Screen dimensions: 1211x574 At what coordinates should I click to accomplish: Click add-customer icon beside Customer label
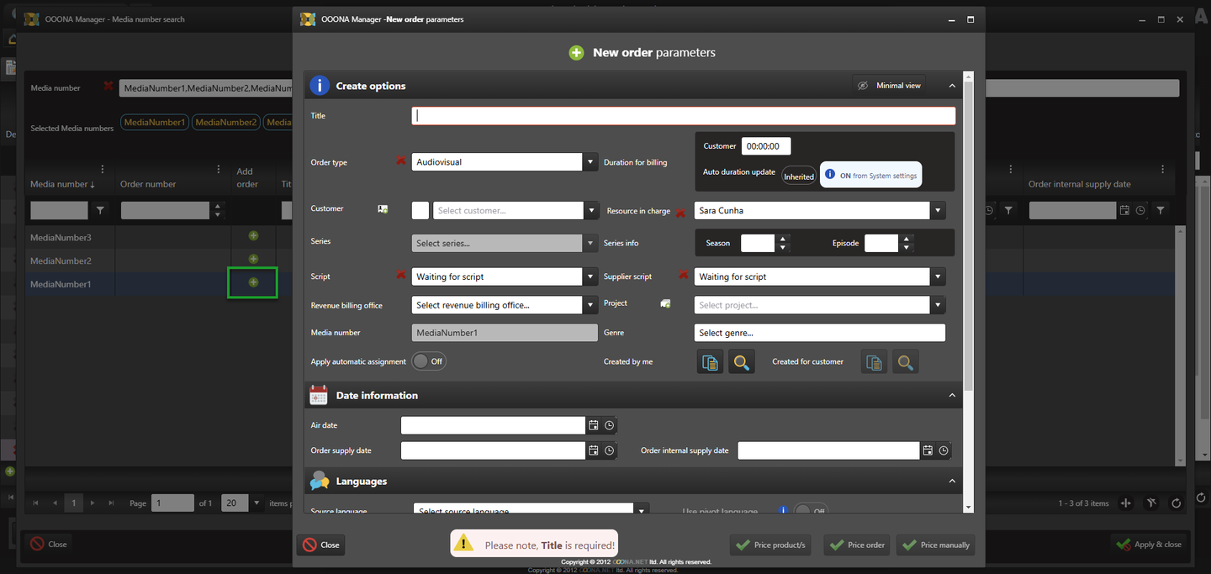(x=383, y=209)
